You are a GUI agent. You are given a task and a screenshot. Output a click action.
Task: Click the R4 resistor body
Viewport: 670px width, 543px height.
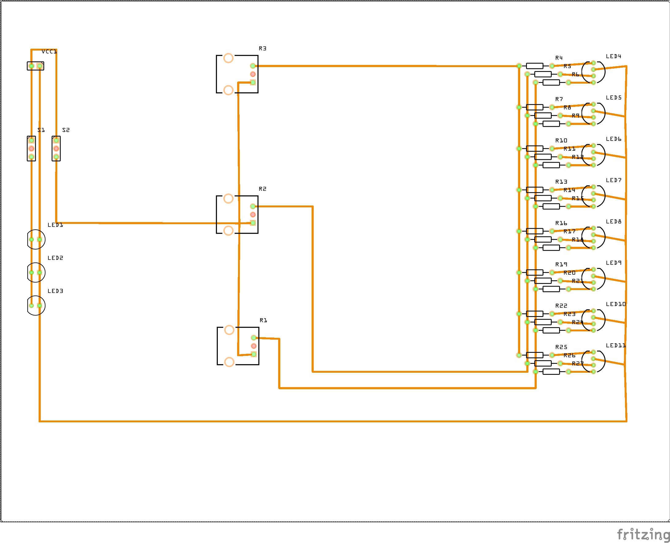535,66
